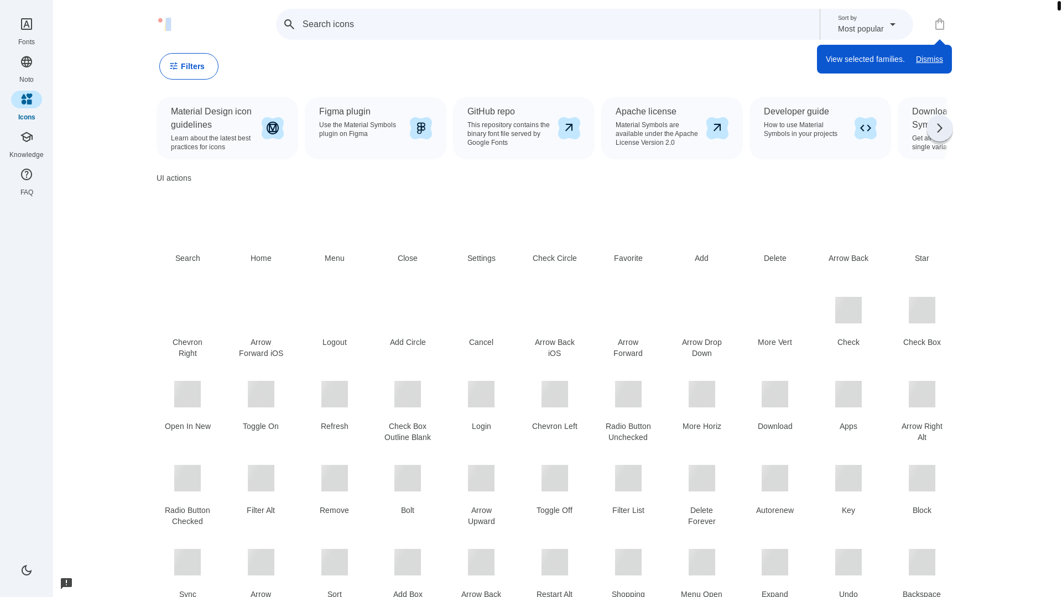Open the Figma plugin card
The height and width of the screenshot is (597, 1062).
click(376, 128)
